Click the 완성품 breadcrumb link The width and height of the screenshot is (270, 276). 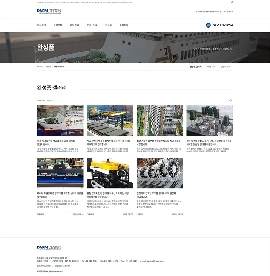click(x=48, y=67)
